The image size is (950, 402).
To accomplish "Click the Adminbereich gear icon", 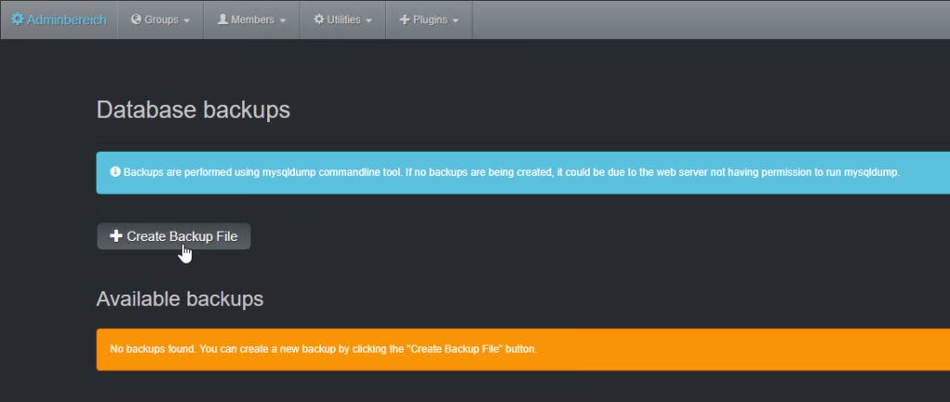I will pos(18,19).
